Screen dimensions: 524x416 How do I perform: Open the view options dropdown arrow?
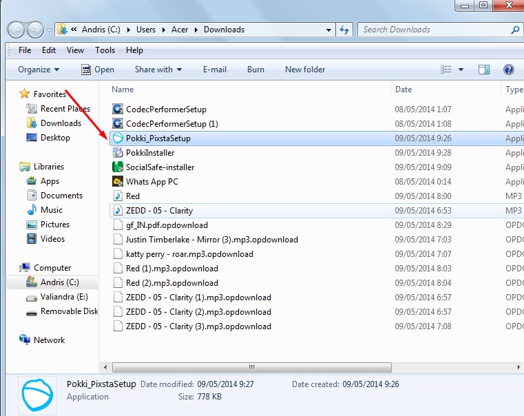click(461, 70)
